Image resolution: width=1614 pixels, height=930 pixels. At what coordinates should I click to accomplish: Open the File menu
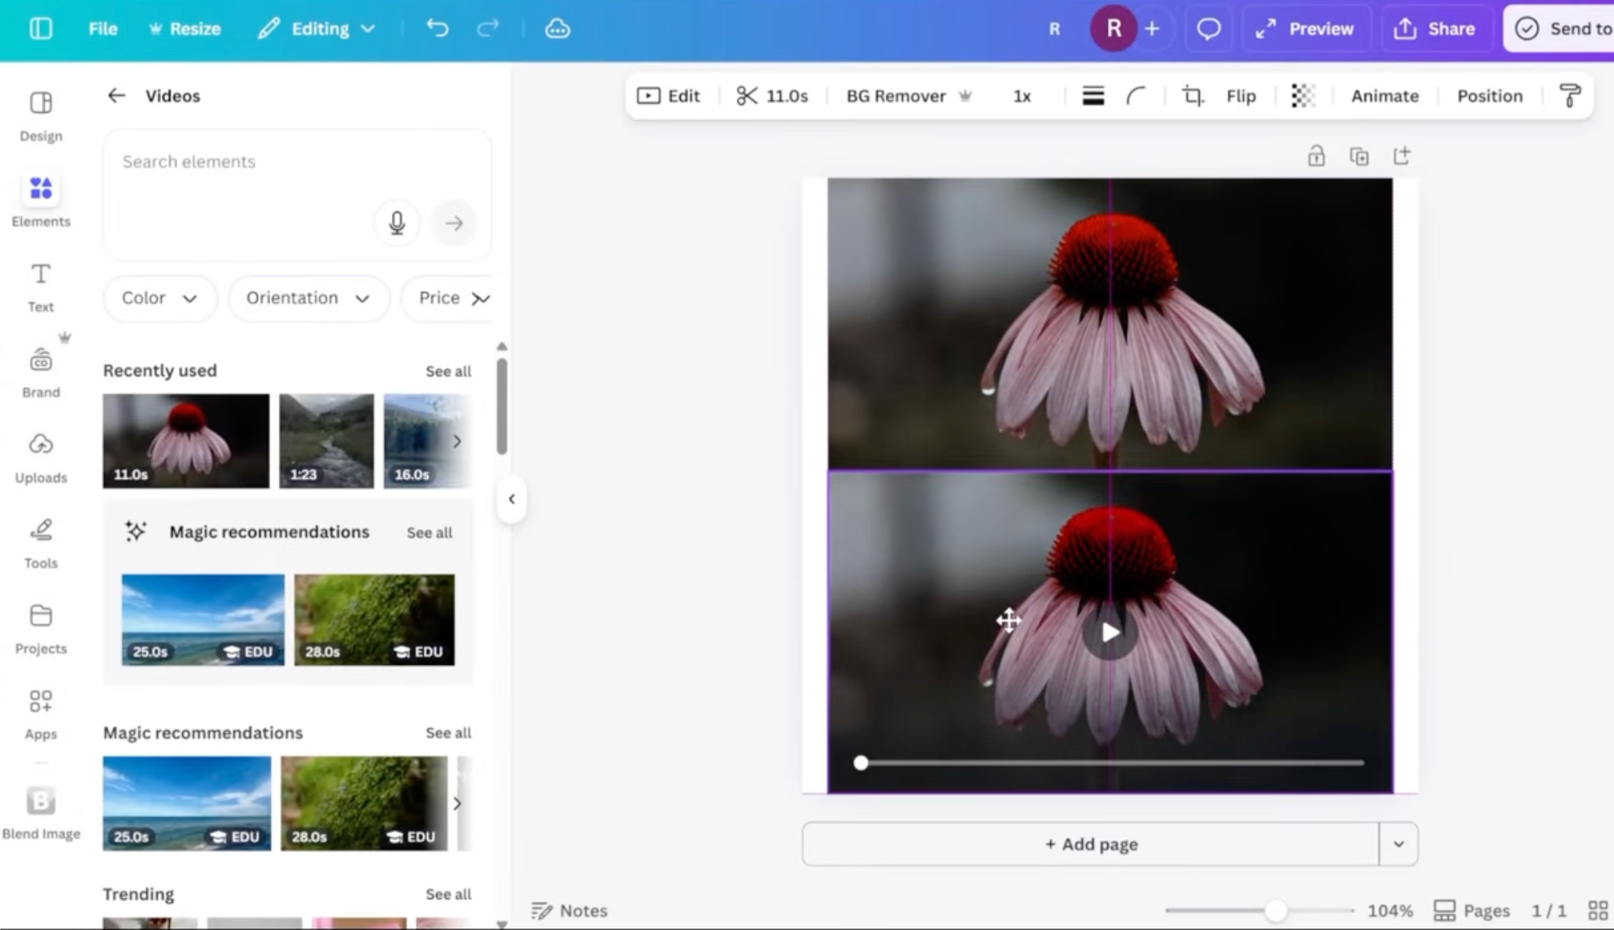pyautogui.click(x=103, y=29)
